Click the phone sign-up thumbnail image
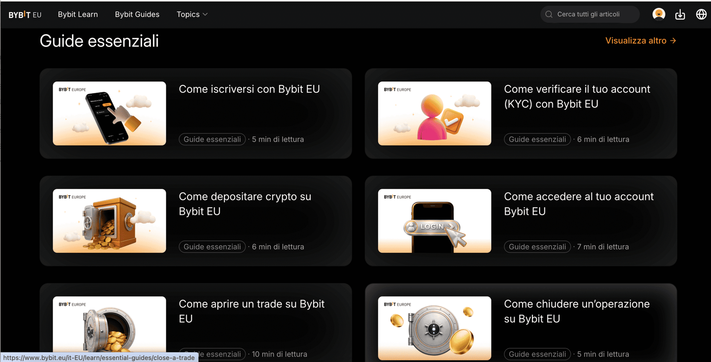 click(x=109, y=113)
